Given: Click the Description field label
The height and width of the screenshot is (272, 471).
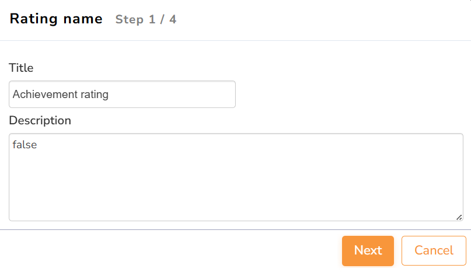Looking at the screenshot, I should click(40, 120).
